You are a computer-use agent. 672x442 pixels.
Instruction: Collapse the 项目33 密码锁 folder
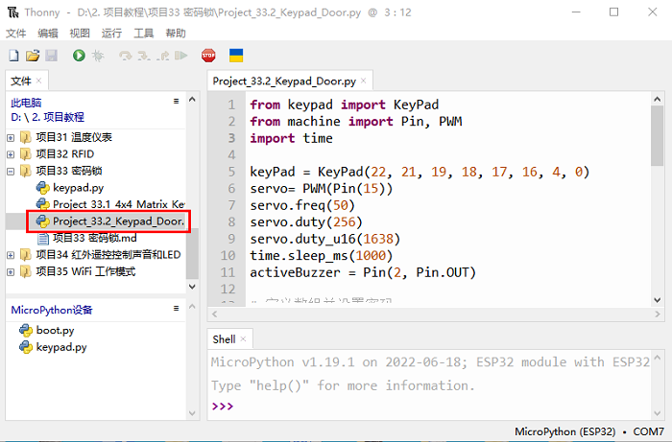click(x=11, y=171)
